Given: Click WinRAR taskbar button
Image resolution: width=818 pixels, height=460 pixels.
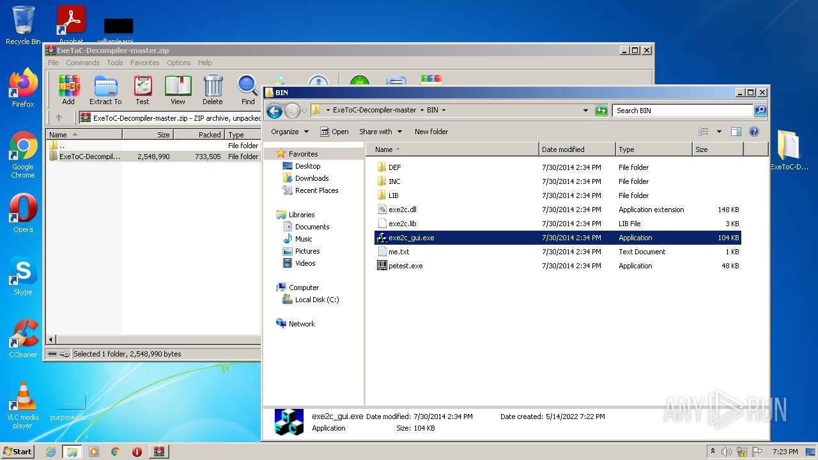Looking at the screenshot, I should click(158, 452).
